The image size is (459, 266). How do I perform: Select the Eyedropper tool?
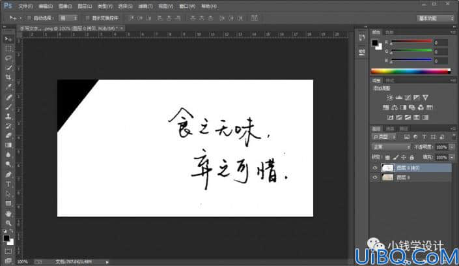8,87
